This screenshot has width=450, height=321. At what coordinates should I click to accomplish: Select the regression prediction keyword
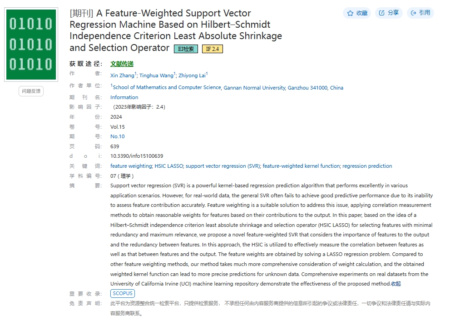coord(367,166)
